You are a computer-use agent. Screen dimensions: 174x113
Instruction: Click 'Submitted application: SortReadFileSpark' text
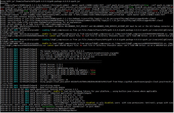71,93
